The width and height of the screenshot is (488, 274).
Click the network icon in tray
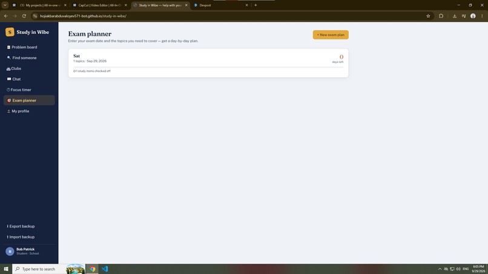(x=452, y=269)
